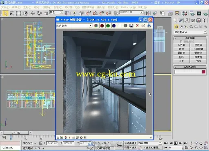
Task: Switch to the Display command panel tab
Action: coord(199,20)
